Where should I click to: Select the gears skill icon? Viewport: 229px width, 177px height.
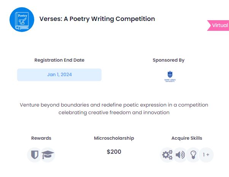coord(167,155)
